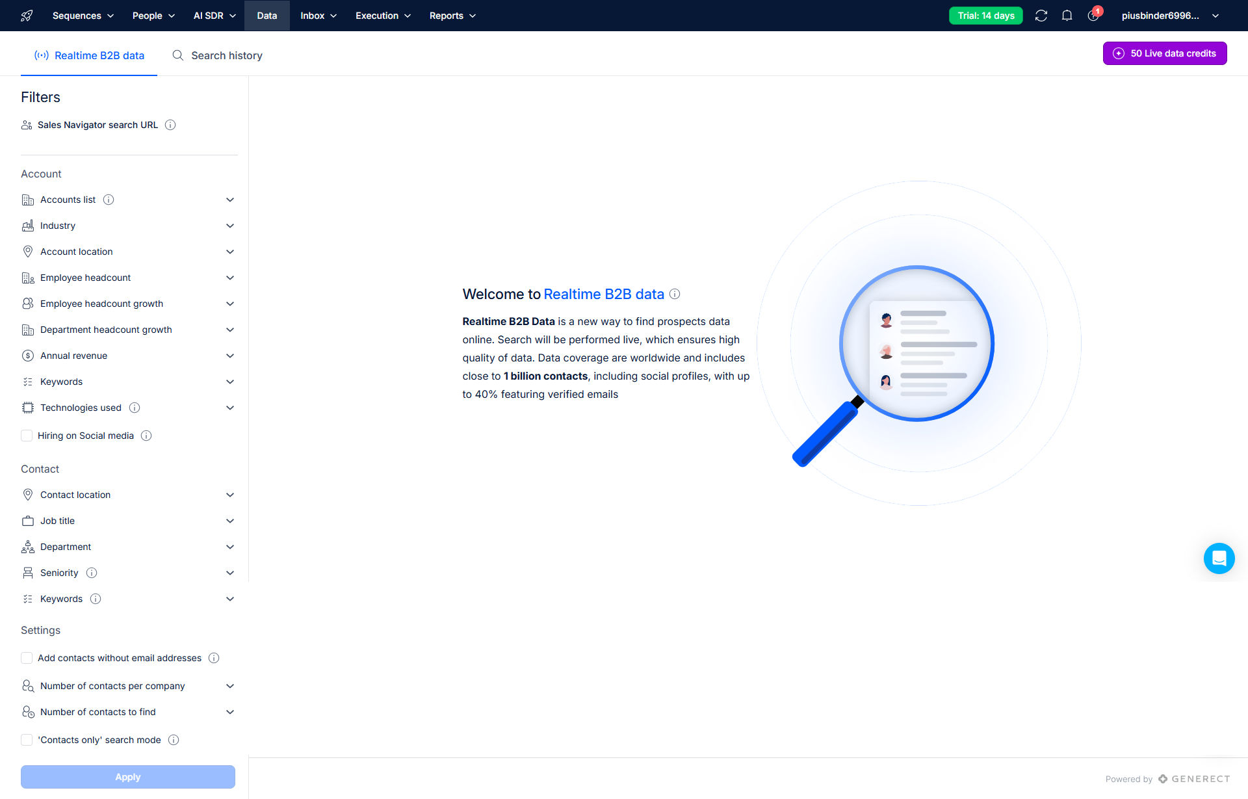Click info icon beside Technologies used

(135, 408)
